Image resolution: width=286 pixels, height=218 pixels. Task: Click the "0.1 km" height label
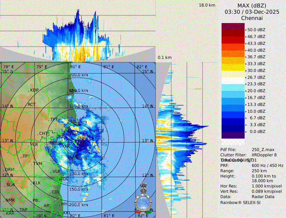[x=165, y=58]
